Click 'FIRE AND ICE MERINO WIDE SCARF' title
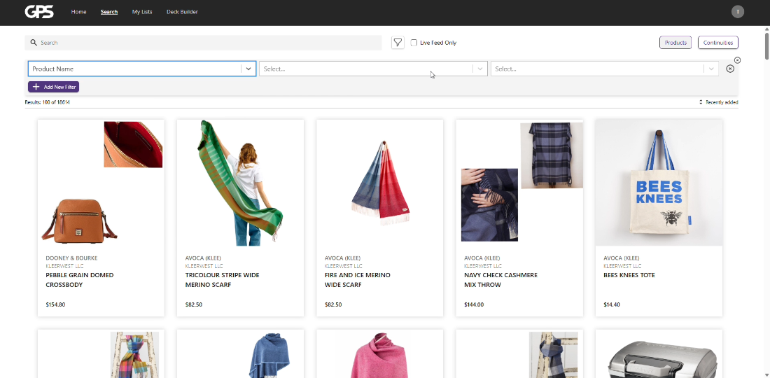 [x=358, y=280]
